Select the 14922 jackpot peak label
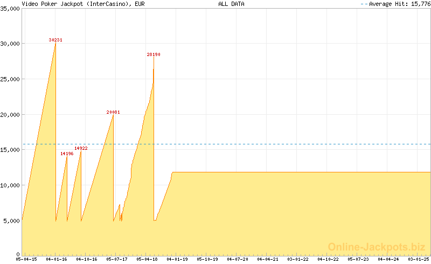This screenshot has width=431, height=264. (x=81, y=148)
